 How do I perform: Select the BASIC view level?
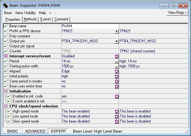[x=13, y=131]
